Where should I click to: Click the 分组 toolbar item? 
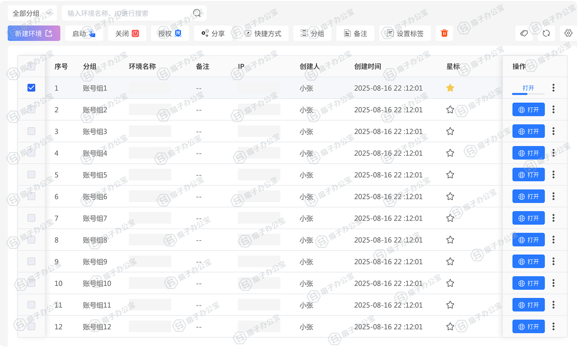pos(312,33)
